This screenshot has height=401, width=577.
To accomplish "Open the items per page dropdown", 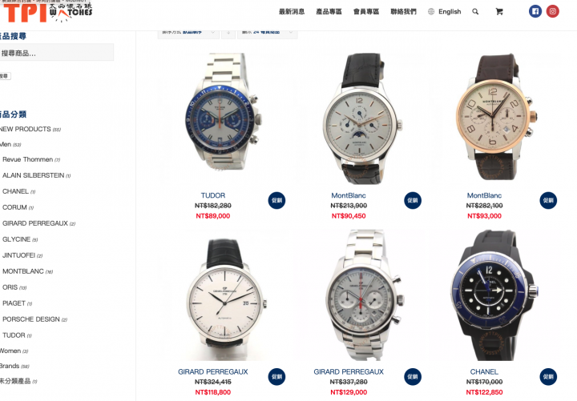I will click(x=267, y=33).
